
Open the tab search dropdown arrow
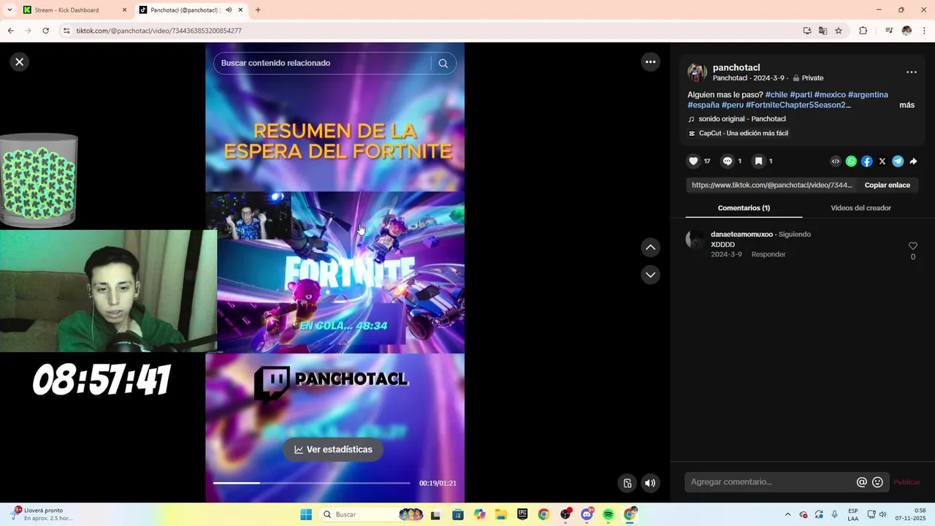tap(9, 10)
